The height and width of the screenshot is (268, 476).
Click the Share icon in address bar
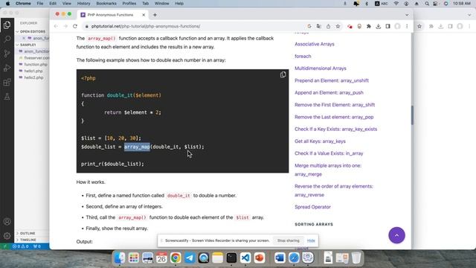[x=328, y=27]
